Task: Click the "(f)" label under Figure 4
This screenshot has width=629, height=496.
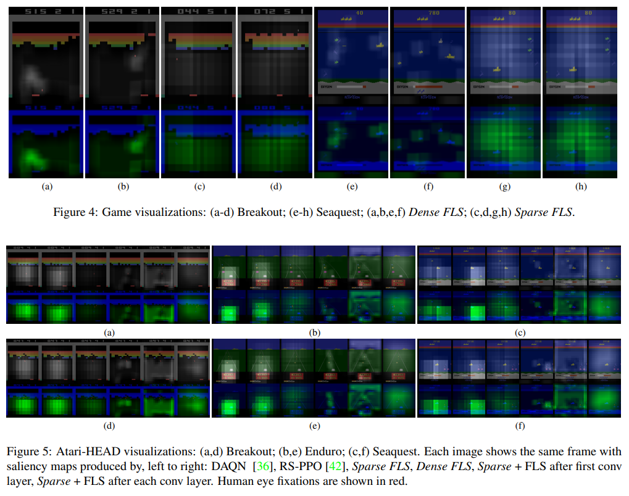Action: point(428,186)
